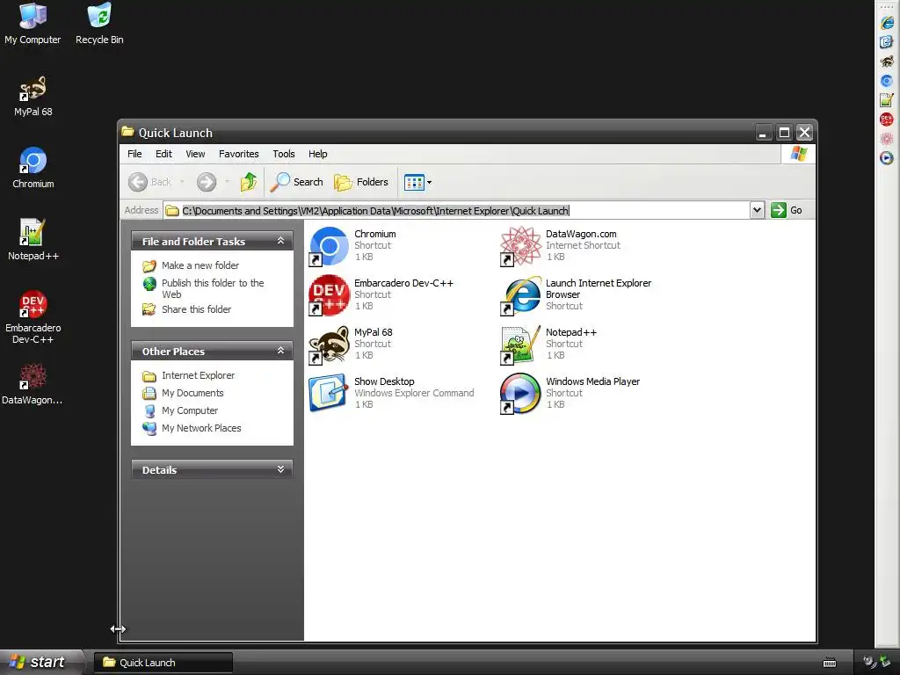Collapse the Other Places panel
The image size is (900, 675).
(x=280, y=351)
